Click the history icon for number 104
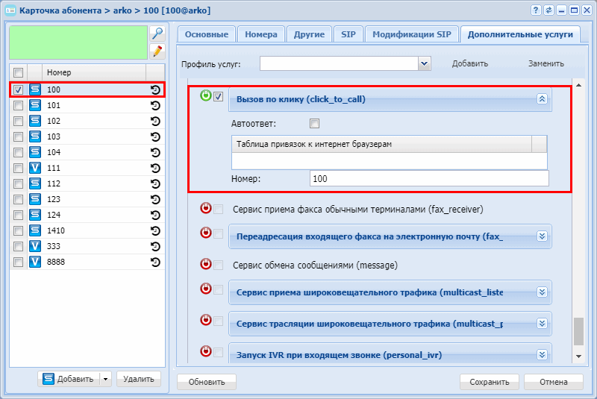The height and width of the screenshot is (399, 597). pos(155,152)
